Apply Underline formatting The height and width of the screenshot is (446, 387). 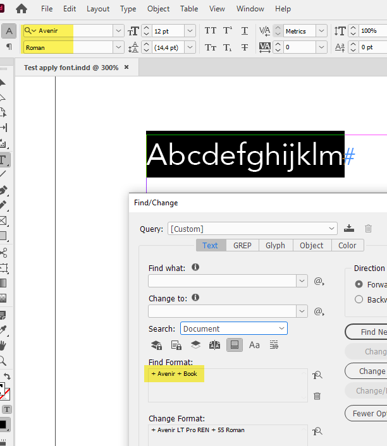tap(244, 30)
